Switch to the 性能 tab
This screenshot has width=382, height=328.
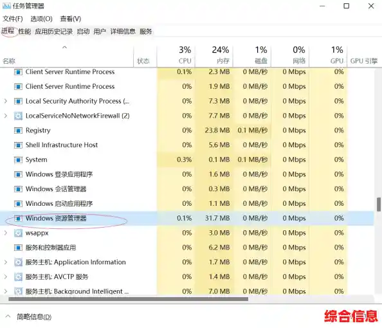click(24, 32)
